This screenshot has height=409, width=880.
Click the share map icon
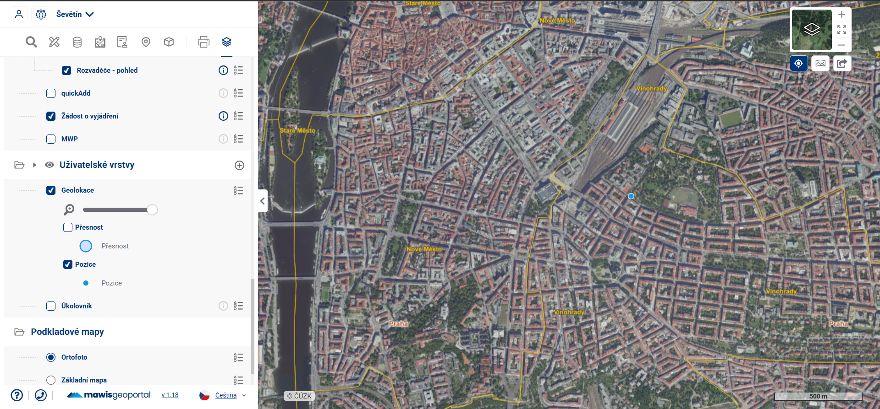[842, 63]
